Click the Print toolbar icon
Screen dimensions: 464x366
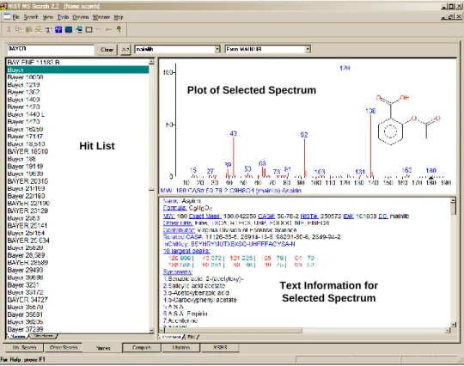click(x=39, y=29)
